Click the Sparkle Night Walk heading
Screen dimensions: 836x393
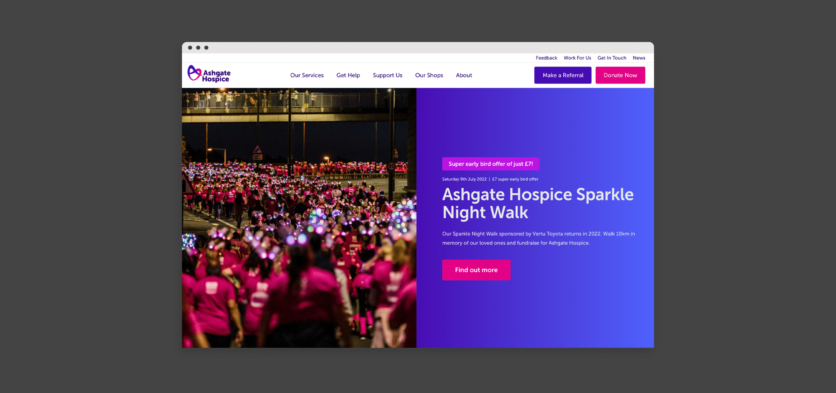(x=537, y=203)
